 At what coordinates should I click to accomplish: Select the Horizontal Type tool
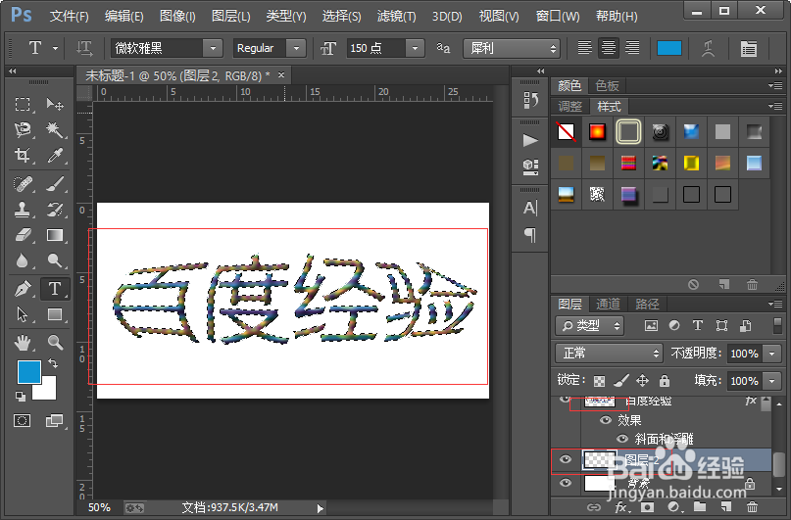pos(55,289)
